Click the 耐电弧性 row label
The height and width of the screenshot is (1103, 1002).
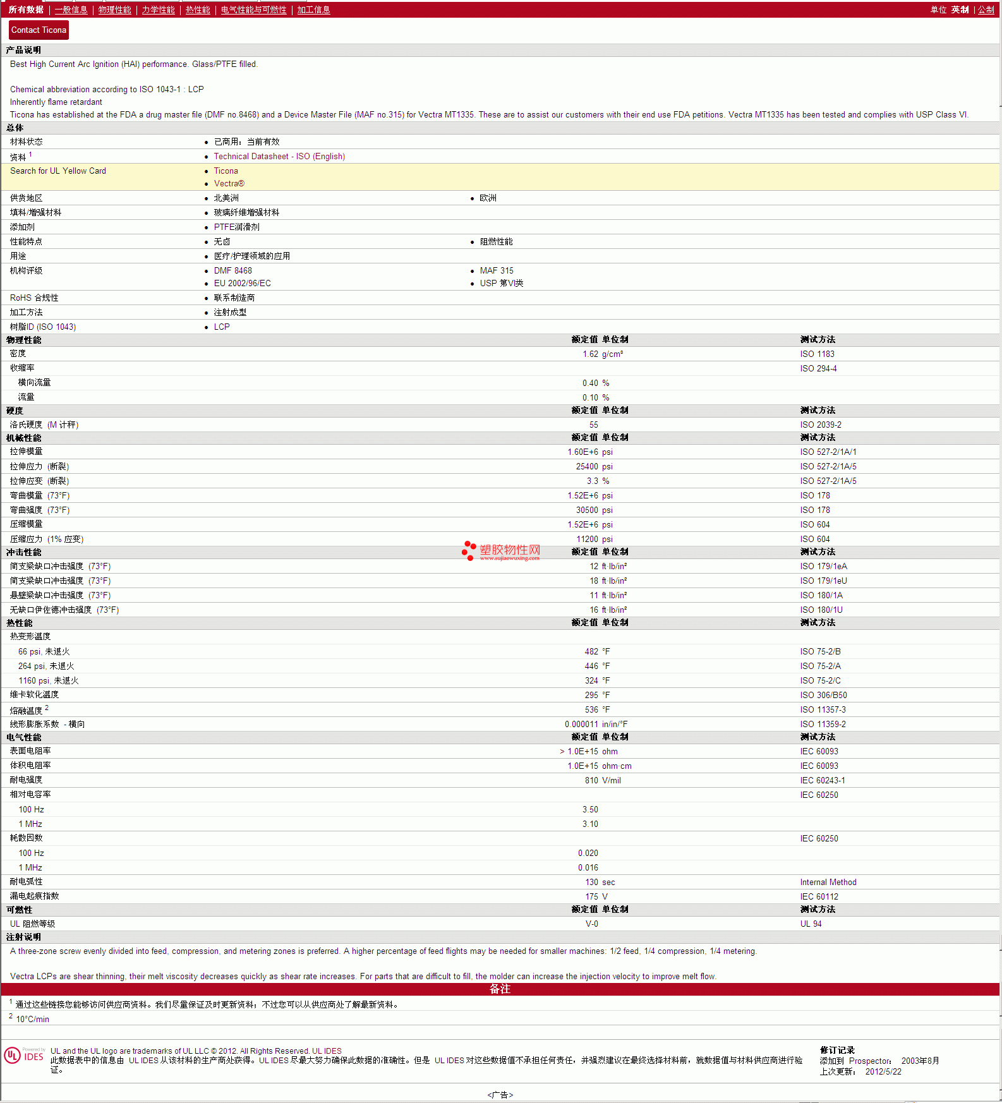click(26, 881)
